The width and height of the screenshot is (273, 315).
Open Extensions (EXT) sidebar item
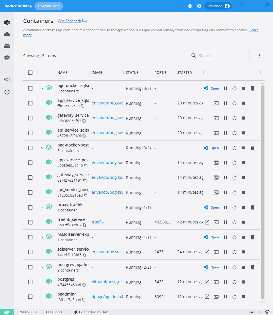pyautogui.click(x=7, y=80)
